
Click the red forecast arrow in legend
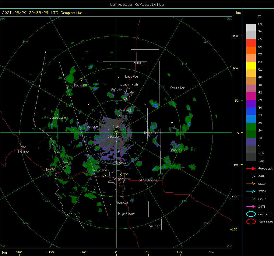pos(251,168)
